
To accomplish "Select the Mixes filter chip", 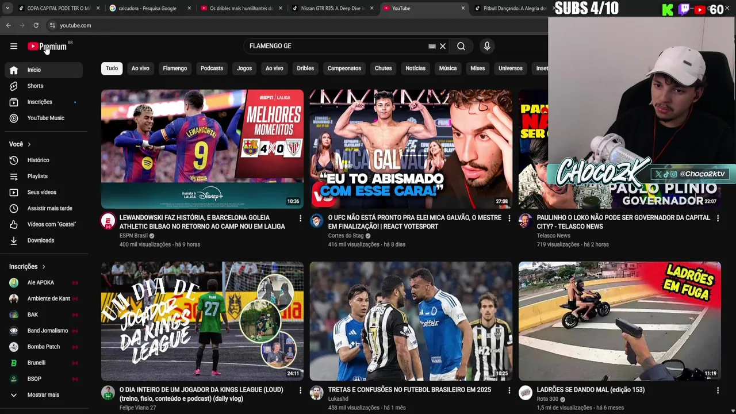I will 478,68.
